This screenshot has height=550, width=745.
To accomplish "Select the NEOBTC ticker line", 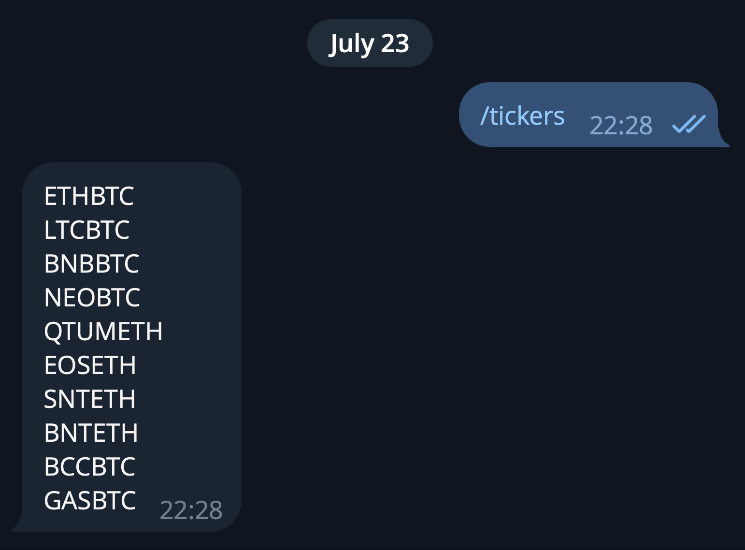I will (92, 298).
